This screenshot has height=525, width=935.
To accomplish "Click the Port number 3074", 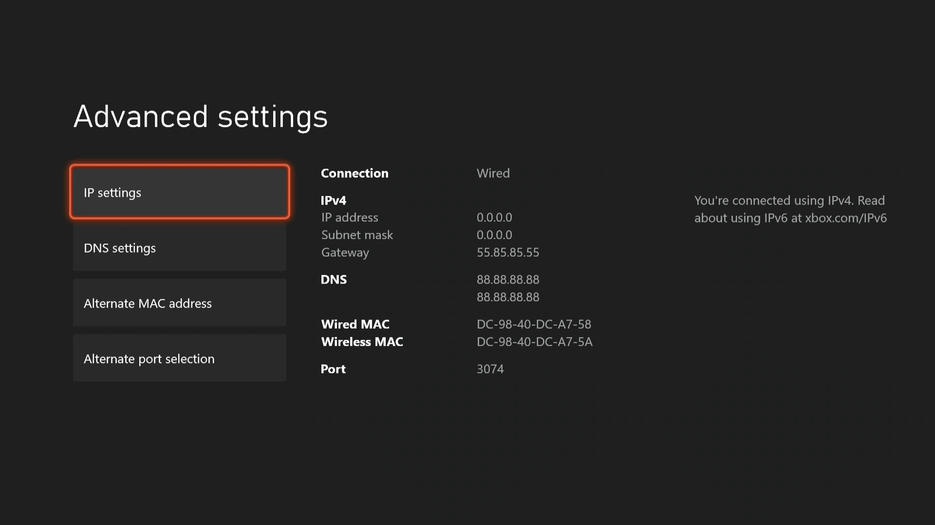I will (x=490, y=369).
